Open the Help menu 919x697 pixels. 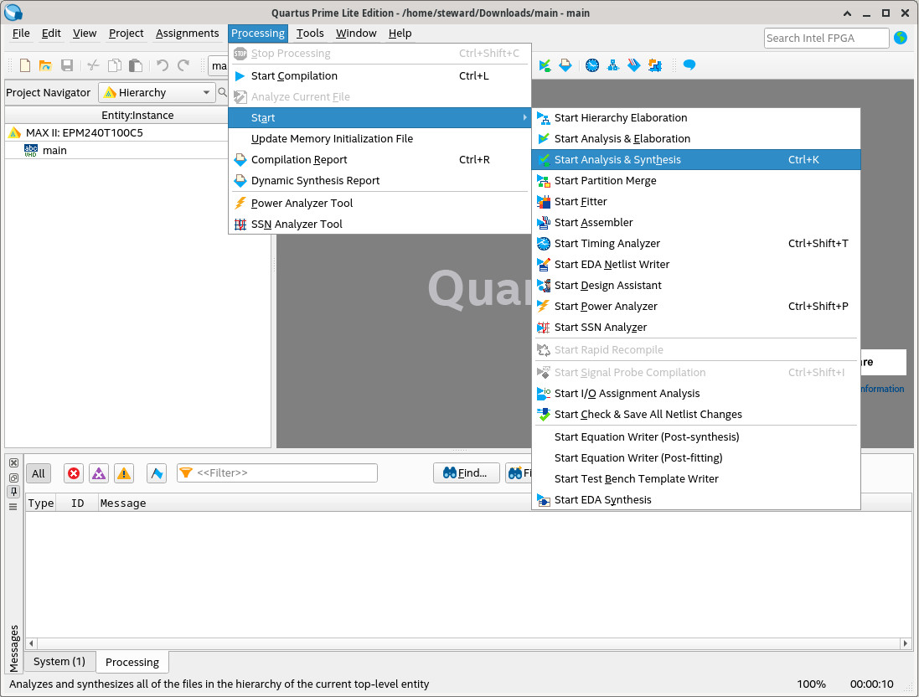(400, 34)
